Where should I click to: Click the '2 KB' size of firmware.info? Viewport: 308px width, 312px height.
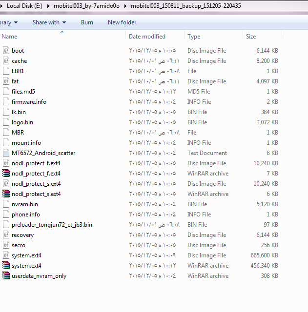[272, 102]
